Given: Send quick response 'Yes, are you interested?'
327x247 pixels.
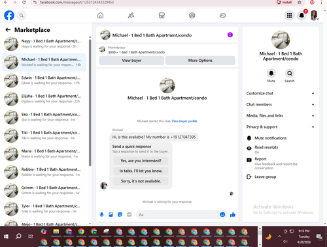Looking at the screenshot, I should click(141, 161).
